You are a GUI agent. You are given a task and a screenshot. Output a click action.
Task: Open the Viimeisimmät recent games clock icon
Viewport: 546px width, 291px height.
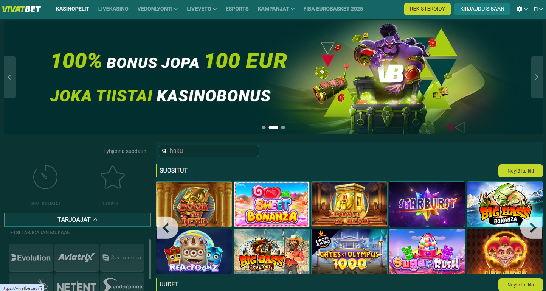pos(45,177)
